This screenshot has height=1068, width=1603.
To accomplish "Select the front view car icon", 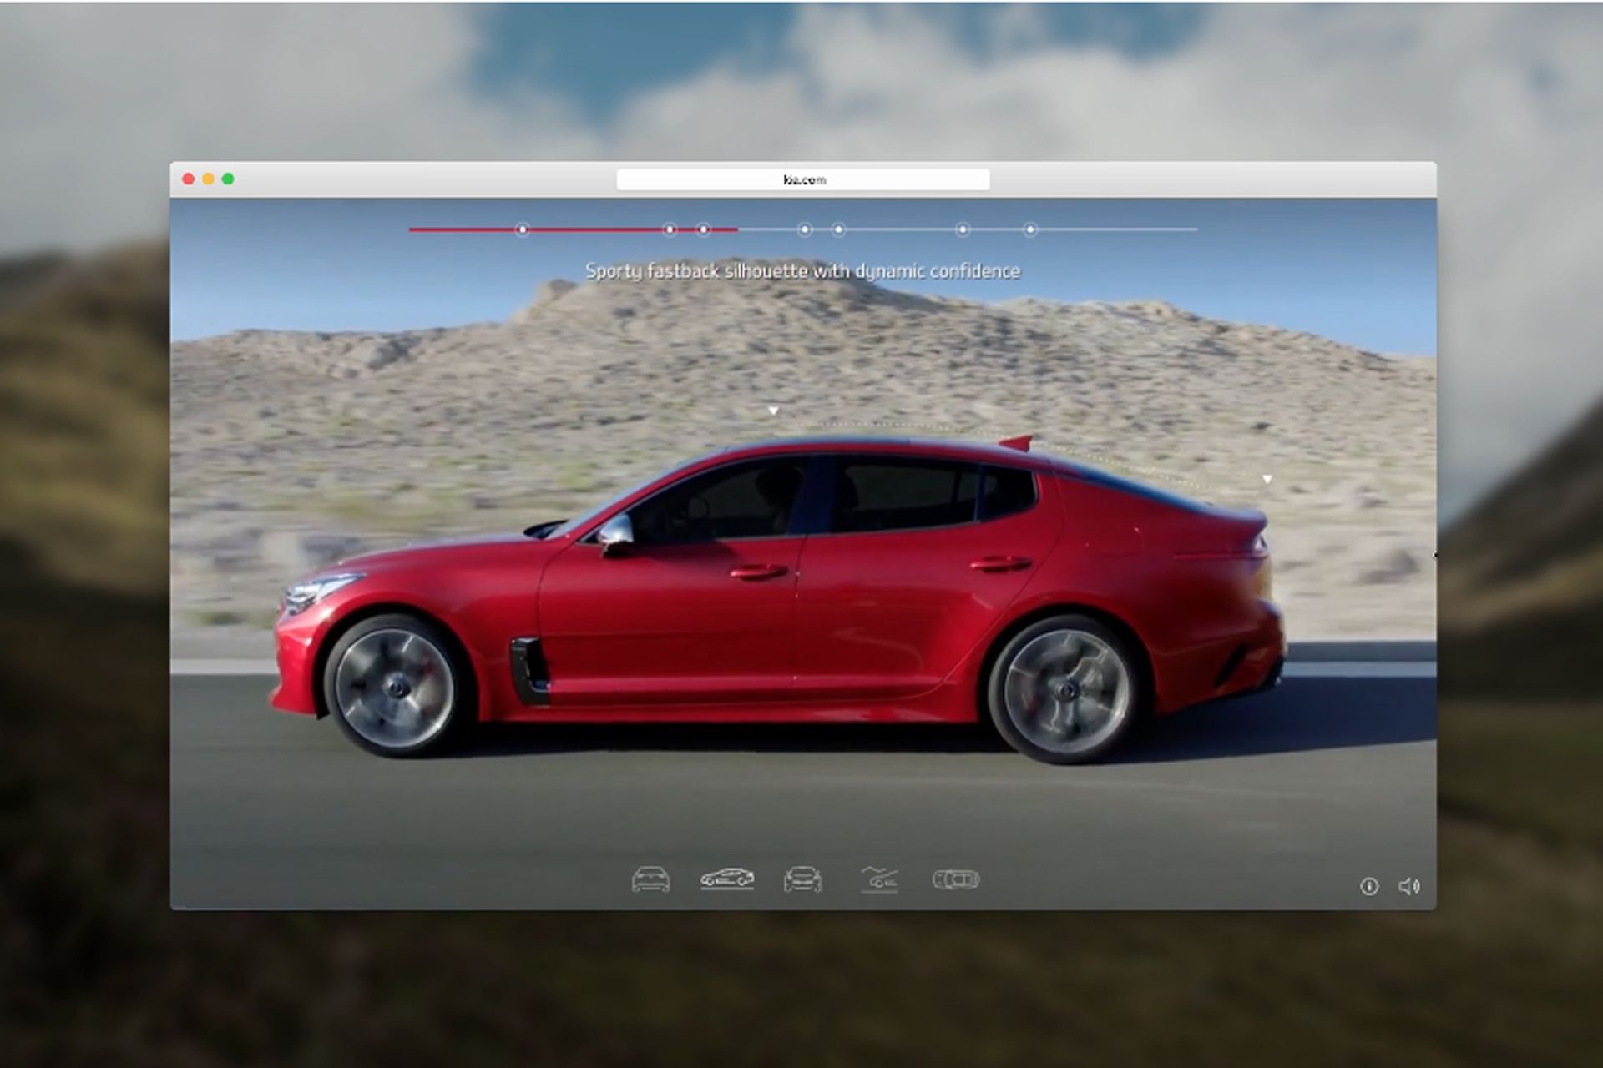I will click(650, 879).
